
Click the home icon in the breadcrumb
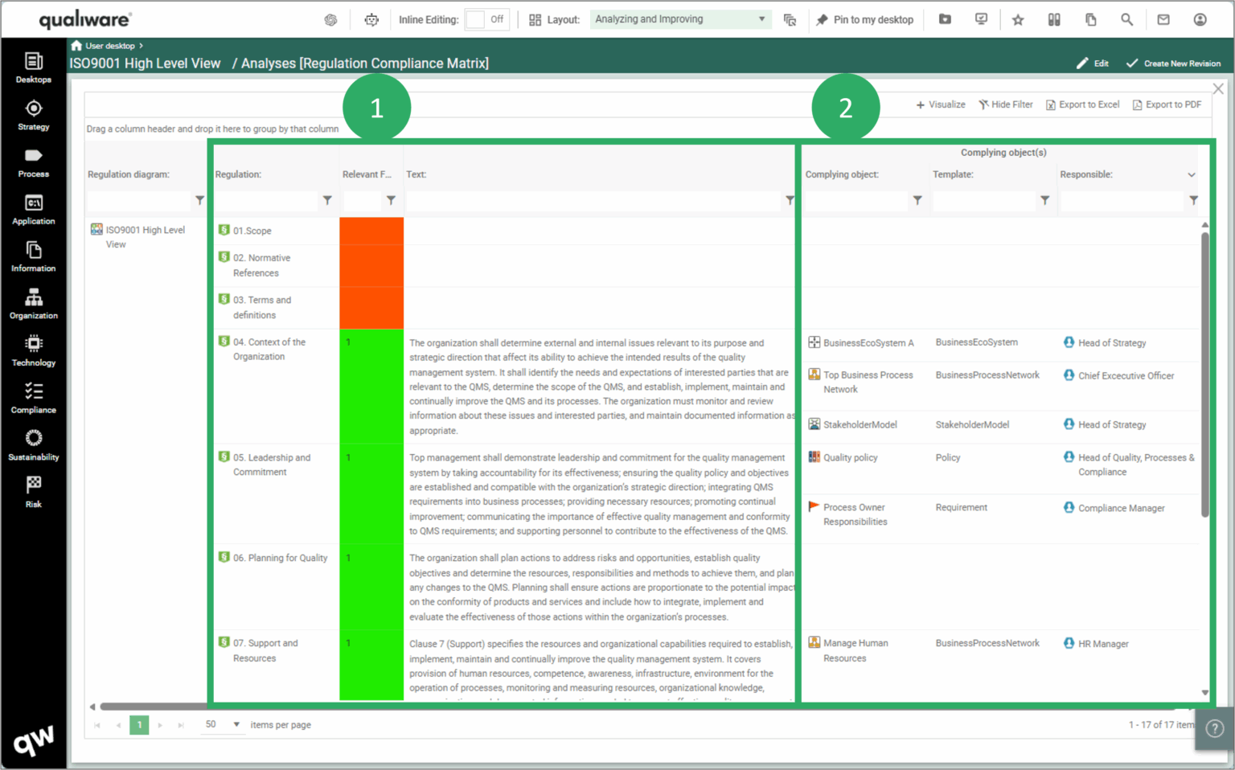76,46
